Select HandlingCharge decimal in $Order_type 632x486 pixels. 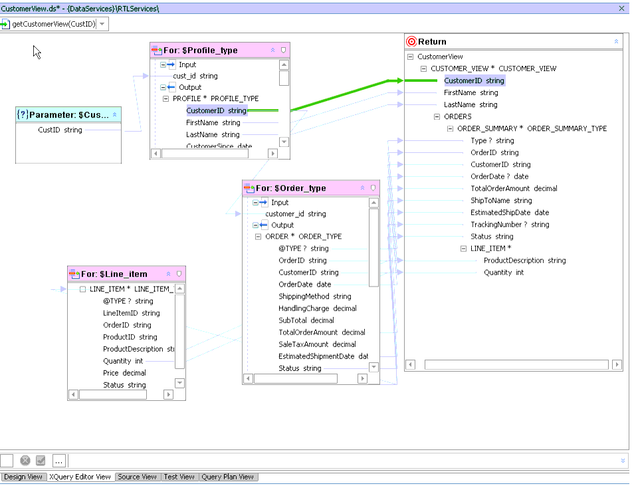click(x=318, y=308)
